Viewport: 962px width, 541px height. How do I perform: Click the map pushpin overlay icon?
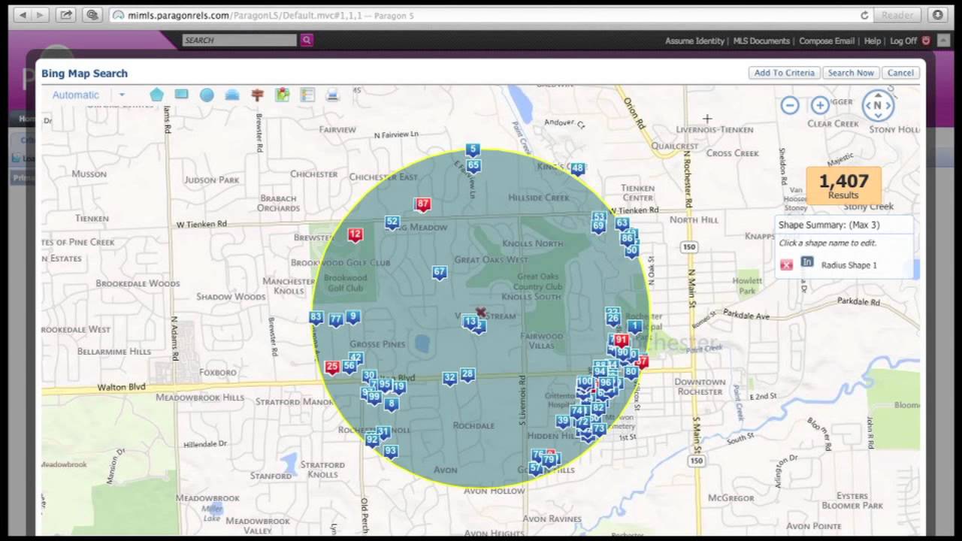283,95
